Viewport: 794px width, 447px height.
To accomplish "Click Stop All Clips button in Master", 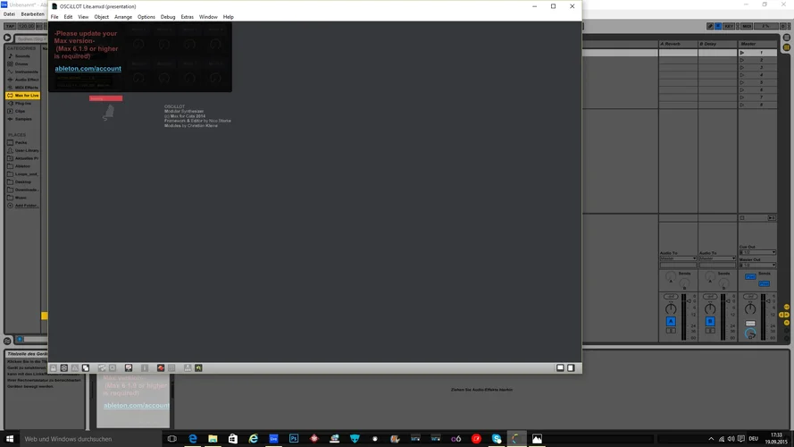I will (742, 218).
